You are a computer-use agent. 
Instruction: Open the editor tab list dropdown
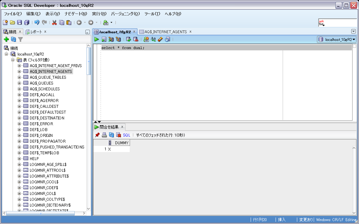point(354,32)
